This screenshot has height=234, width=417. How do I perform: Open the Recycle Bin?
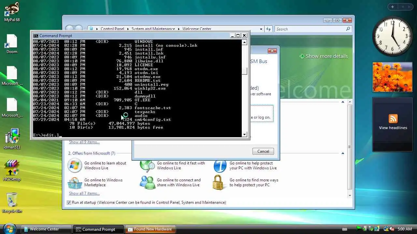[12, 202]
